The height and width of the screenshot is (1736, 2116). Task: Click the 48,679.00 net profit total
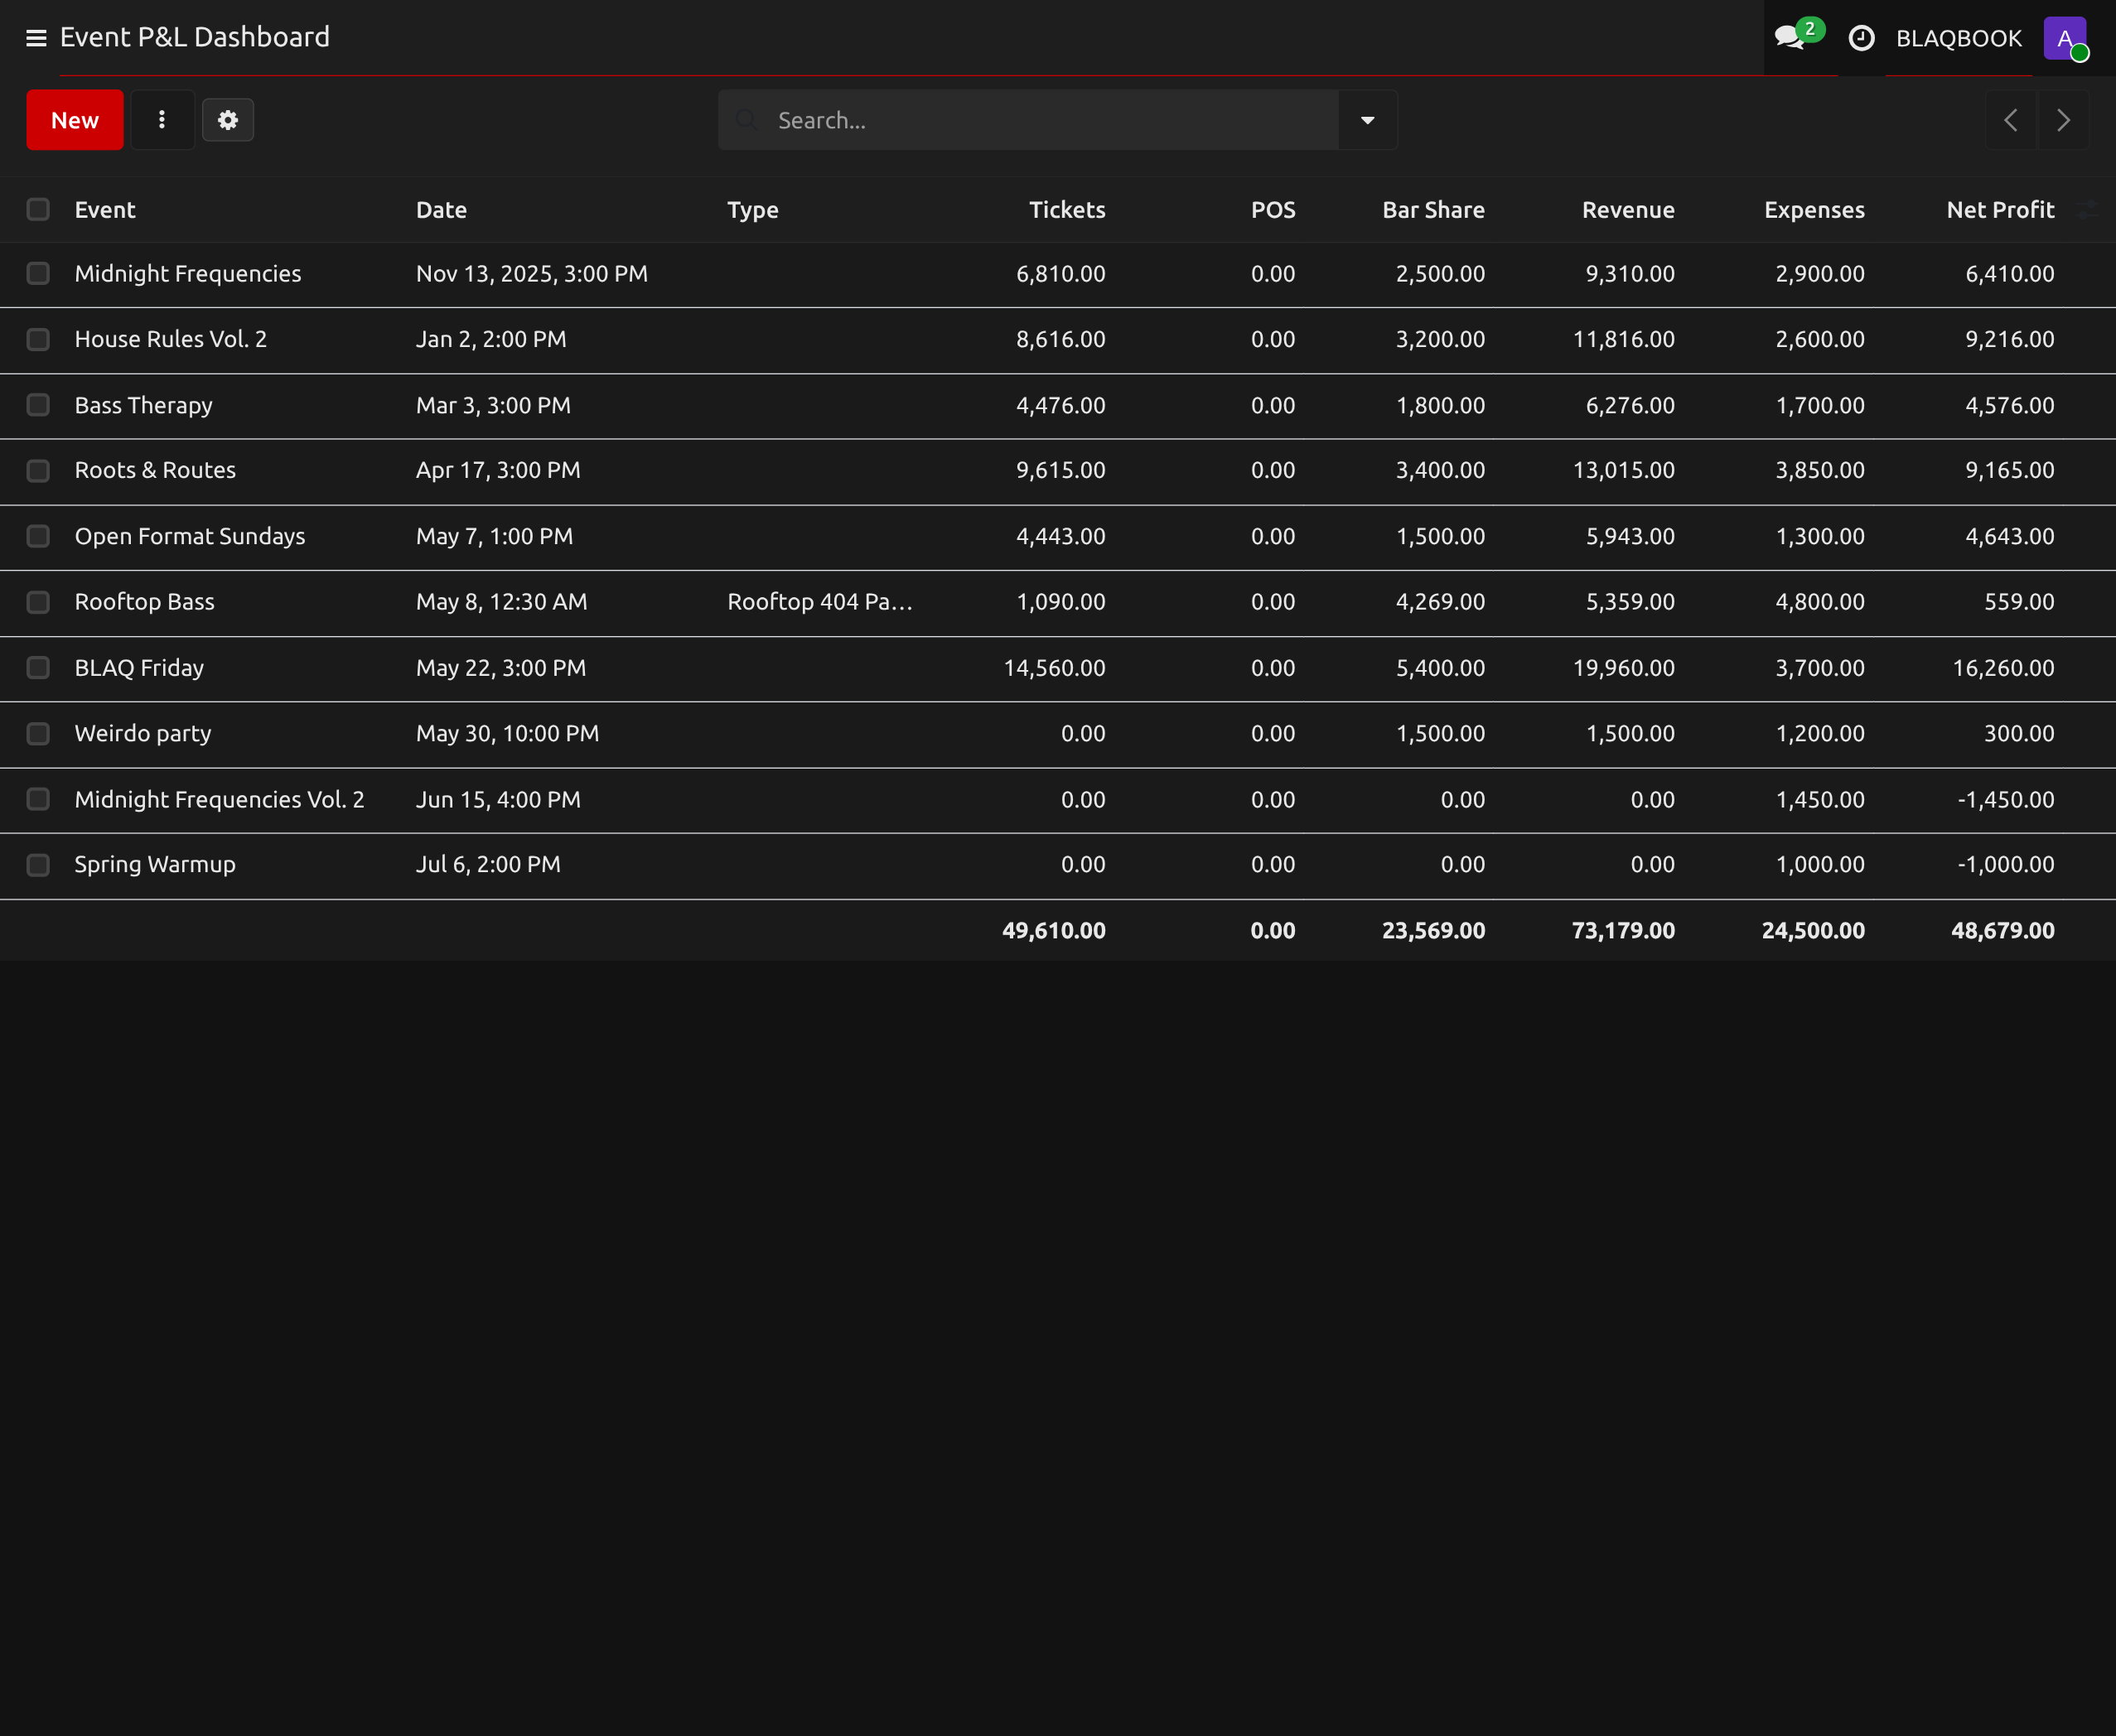pyautogui.click(x=2003, y=930)
